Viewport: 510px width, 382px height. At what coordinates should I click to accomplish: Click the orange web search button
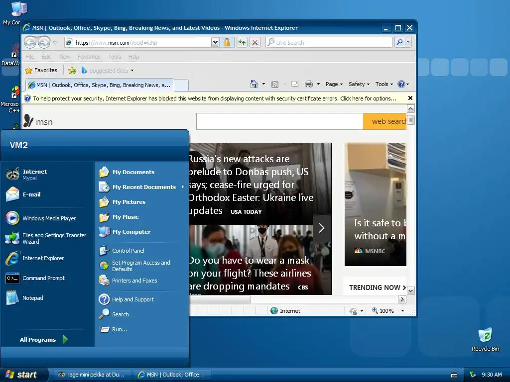[x=385, y=121]
